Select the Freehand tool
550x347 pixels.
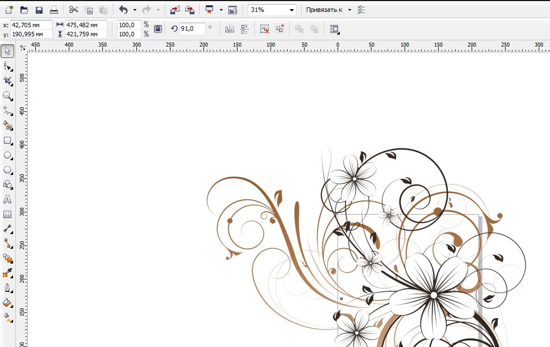pyautogui.click(x=7, y=111)
